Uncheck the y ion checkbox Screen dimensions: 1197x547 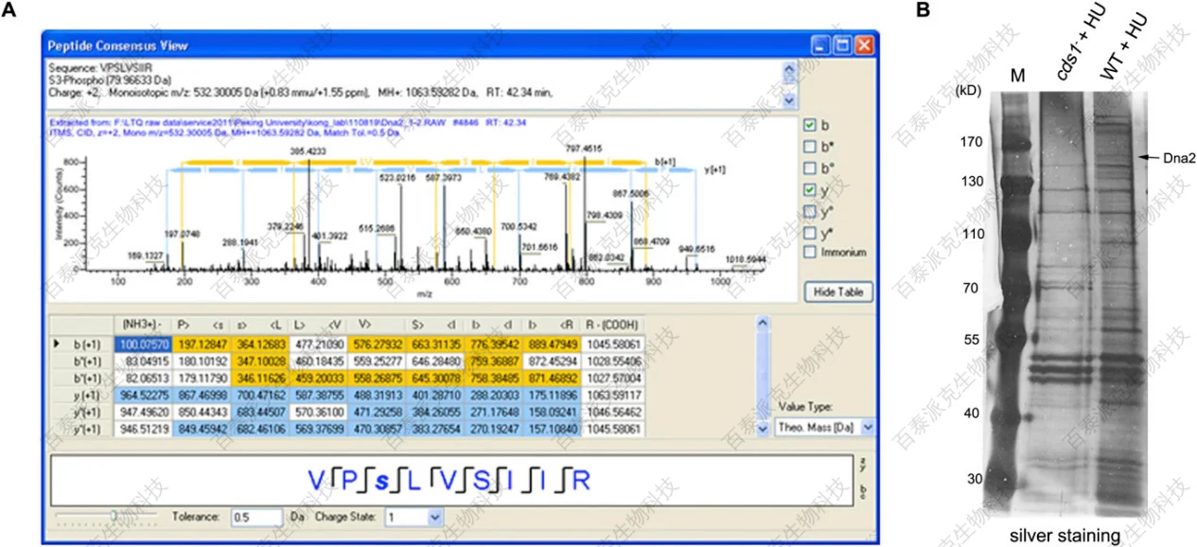click(x=808, y=190)
